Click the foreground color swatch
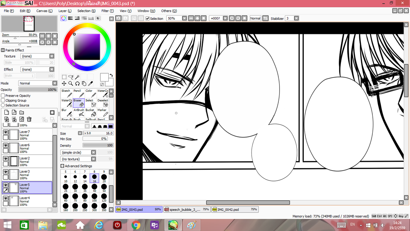 coord(104,77)
